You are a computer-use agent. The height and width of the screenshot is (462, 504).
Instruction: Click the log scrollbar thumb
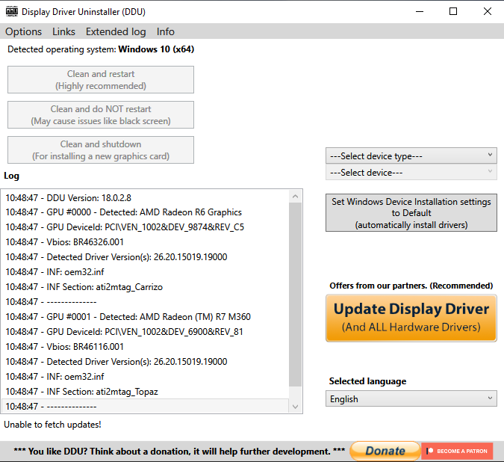pyautogui.click(x=296, y=295)
